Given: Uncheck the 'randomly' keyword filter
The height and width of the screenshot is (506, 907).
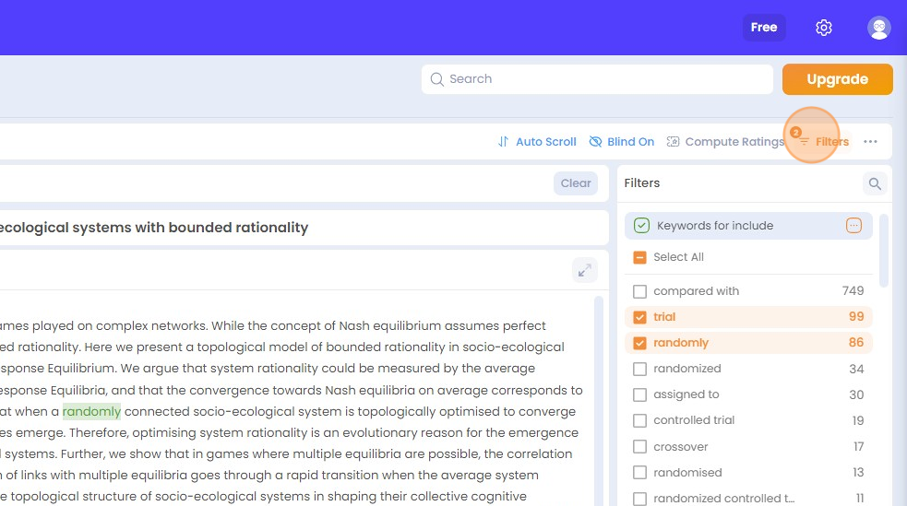Looking at the screenshot, I should click(639, 343).
